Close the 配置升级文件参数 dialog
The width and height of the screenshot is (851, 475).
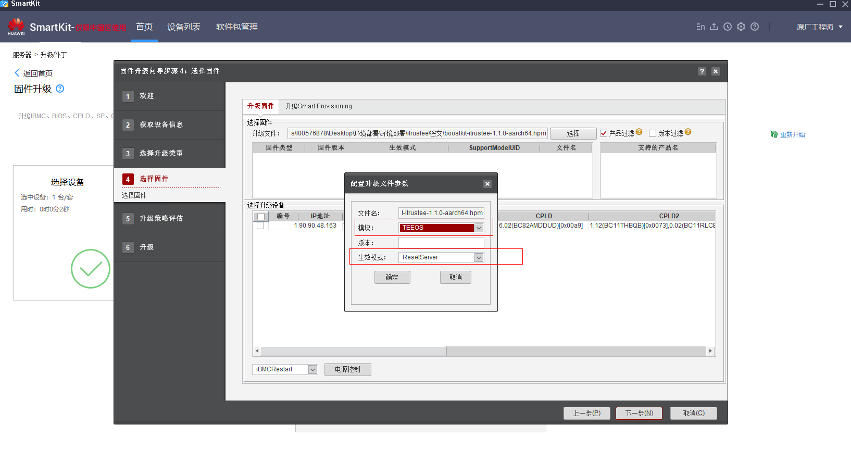tap(487, 184)
